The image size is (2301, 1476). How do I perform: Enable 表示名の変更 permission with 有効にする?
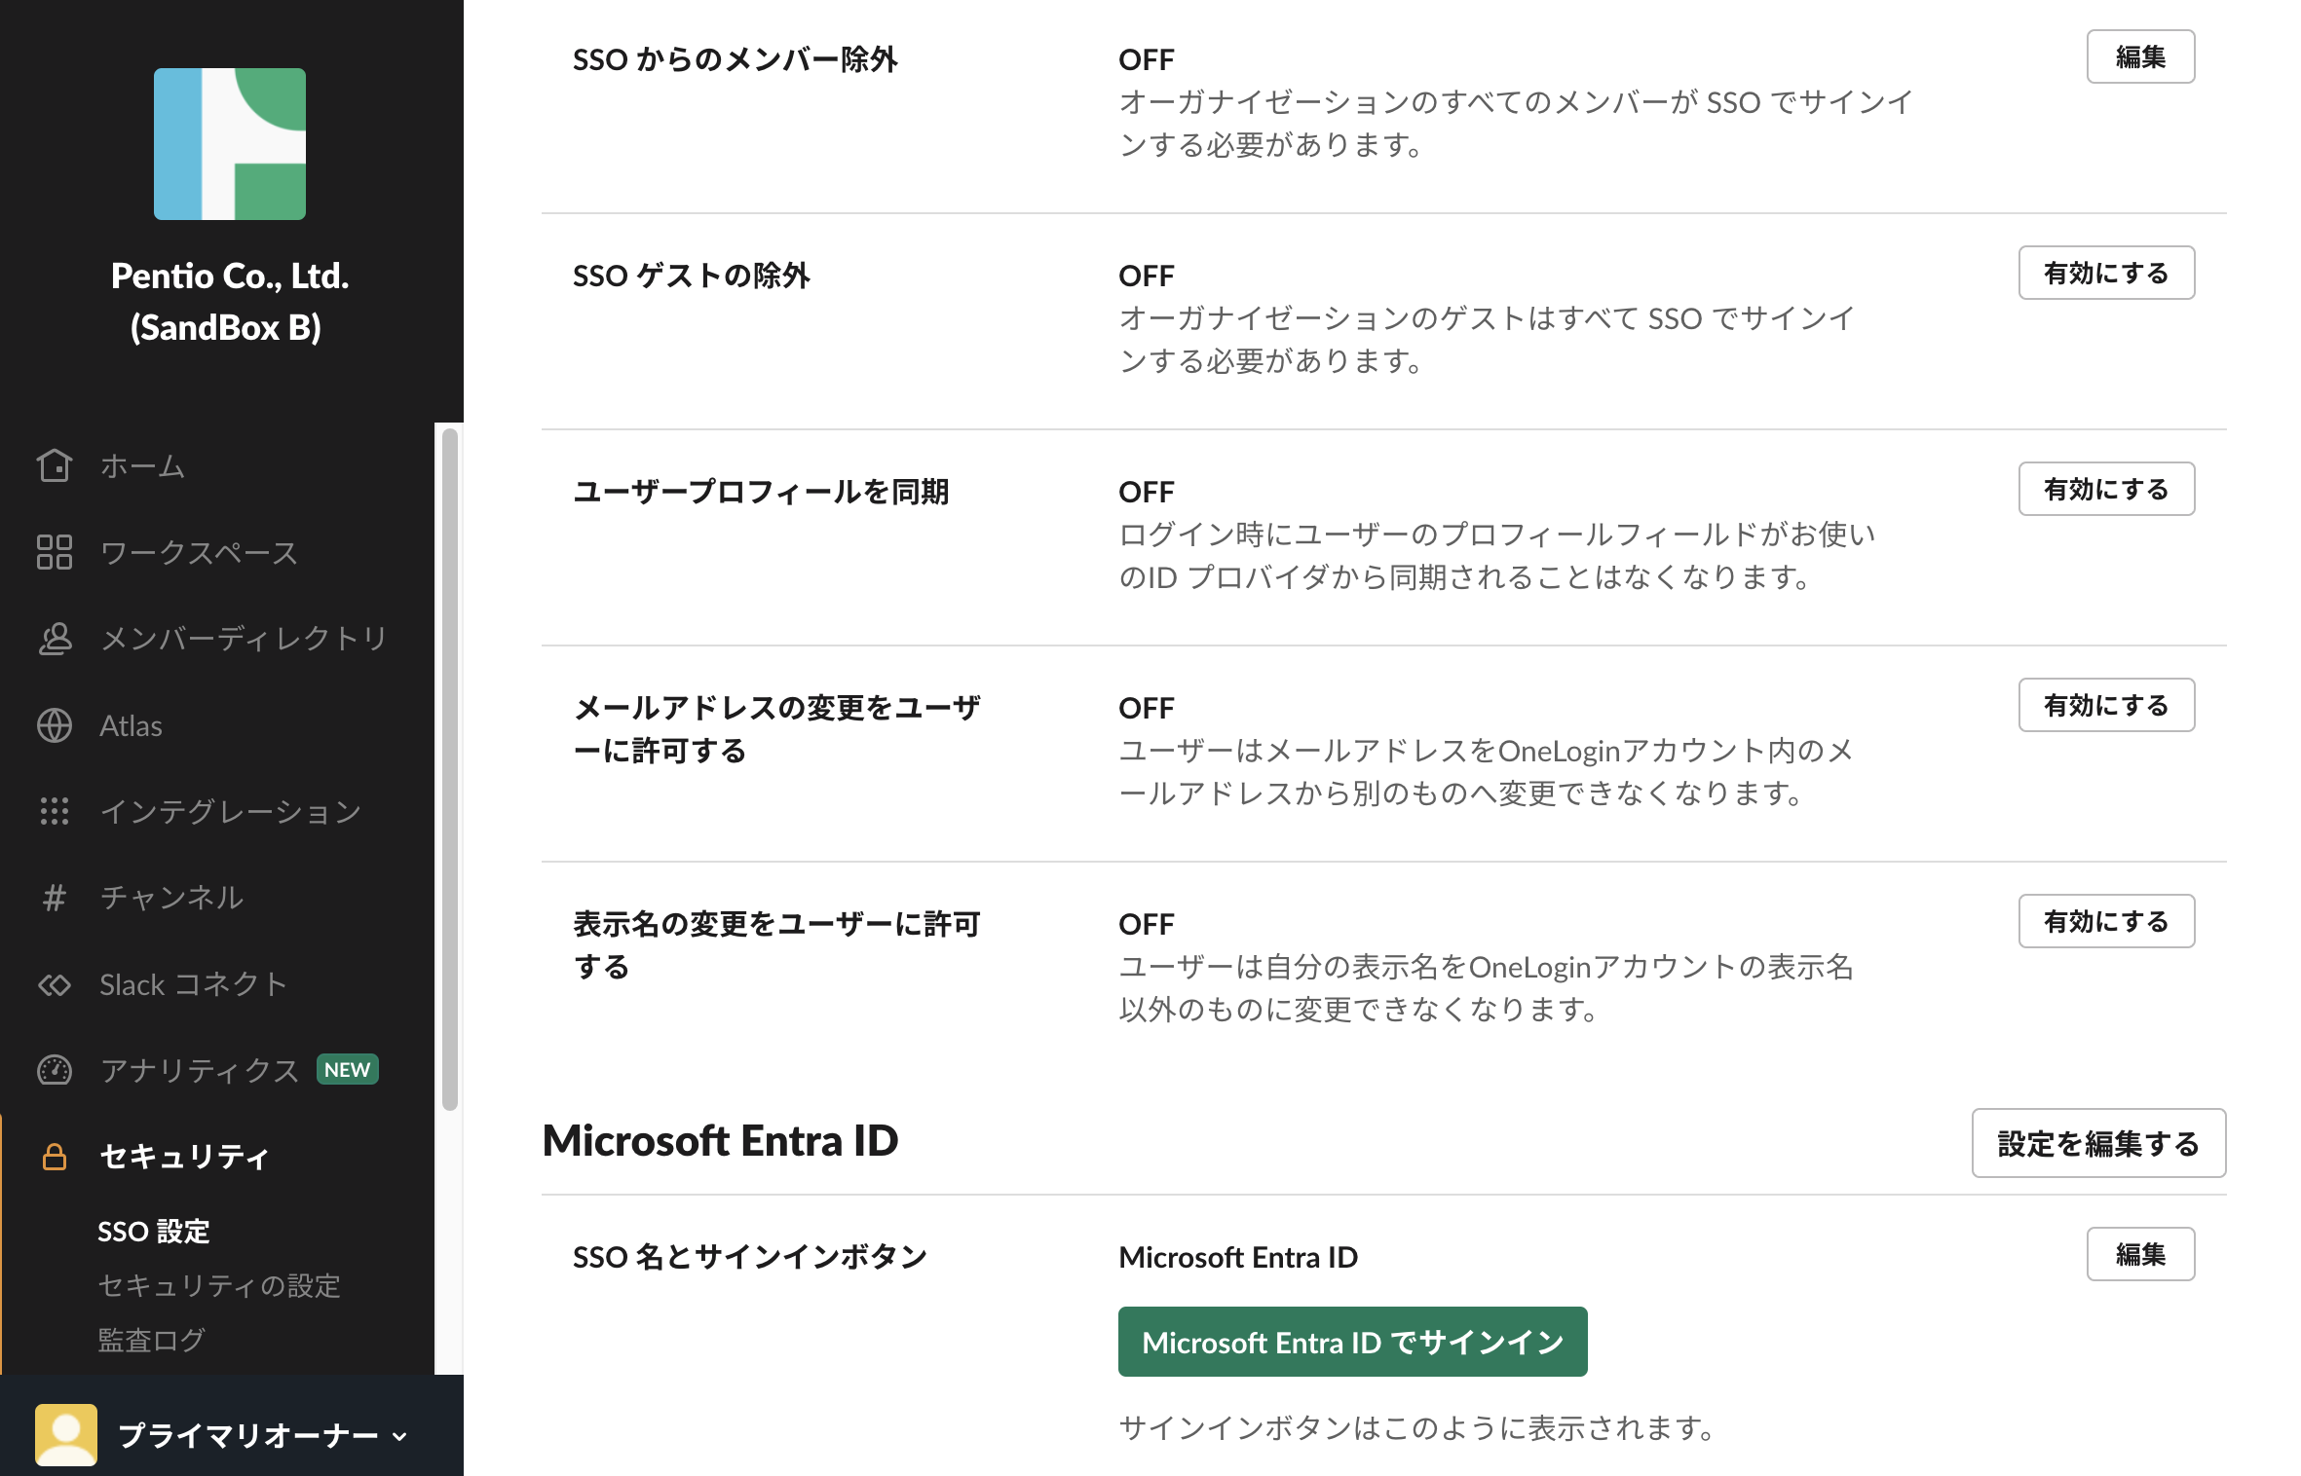pos(2106,921)
